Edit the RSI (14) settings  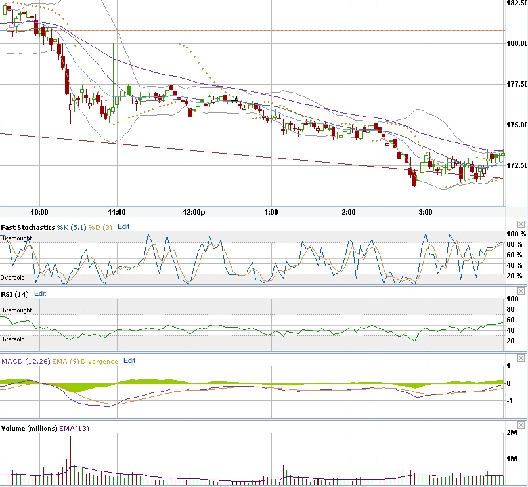pos(40,293)
